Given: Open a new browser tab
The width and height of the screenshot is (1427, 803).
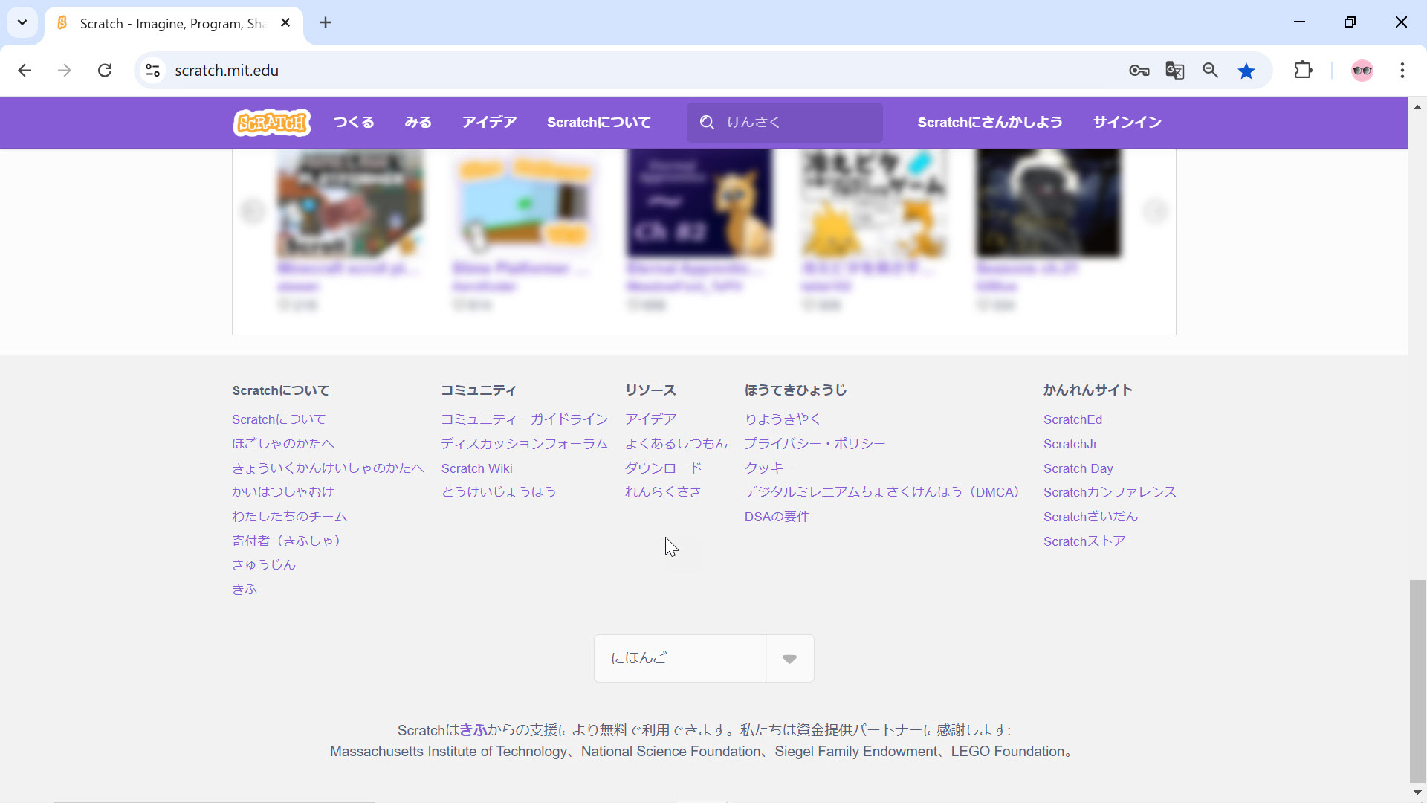Looking at the screenshot, I should [326, 23].
